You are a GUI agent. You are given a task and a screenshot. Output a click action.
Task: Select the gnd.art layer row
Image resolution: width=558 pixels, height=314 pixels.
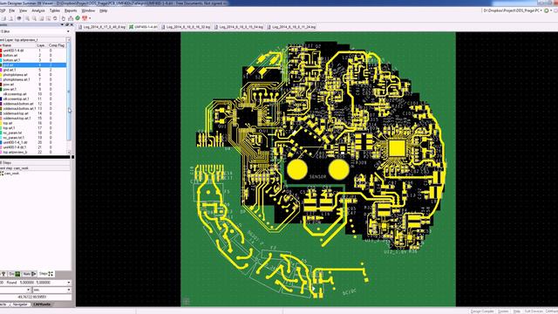(x=33, y=65)
